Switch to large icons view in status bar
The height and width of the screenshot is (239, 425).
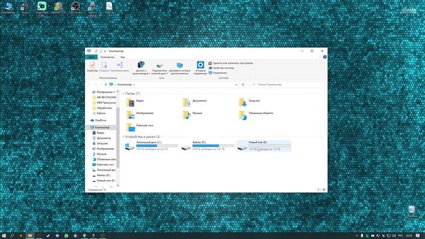[x=324, y=190]
